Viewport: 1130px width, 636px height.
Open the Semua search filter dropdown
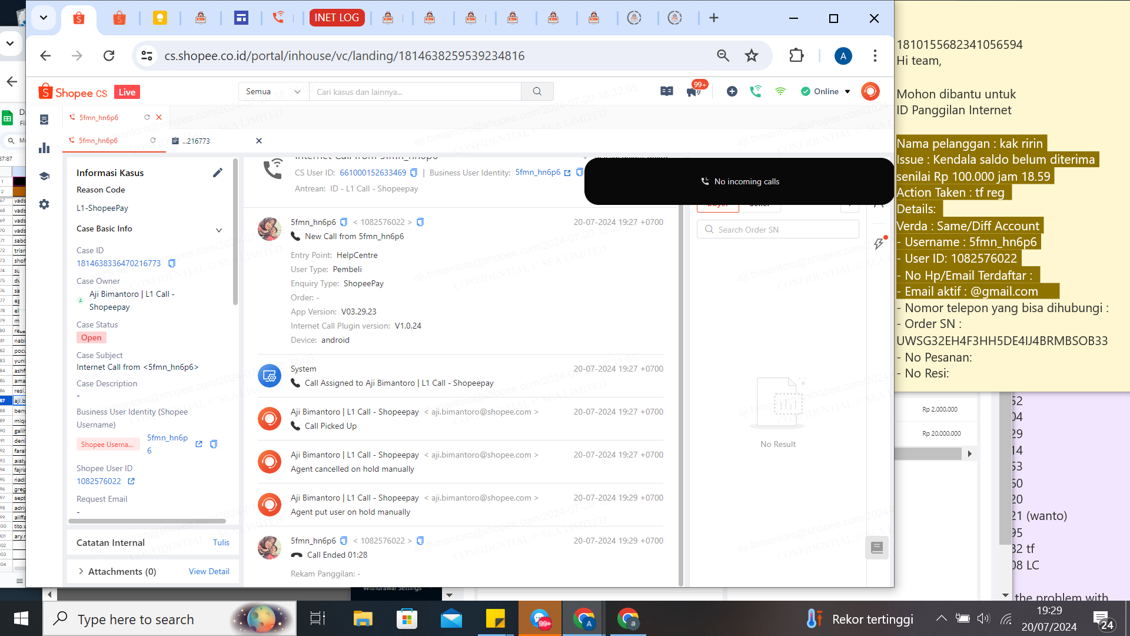[273, 91]
